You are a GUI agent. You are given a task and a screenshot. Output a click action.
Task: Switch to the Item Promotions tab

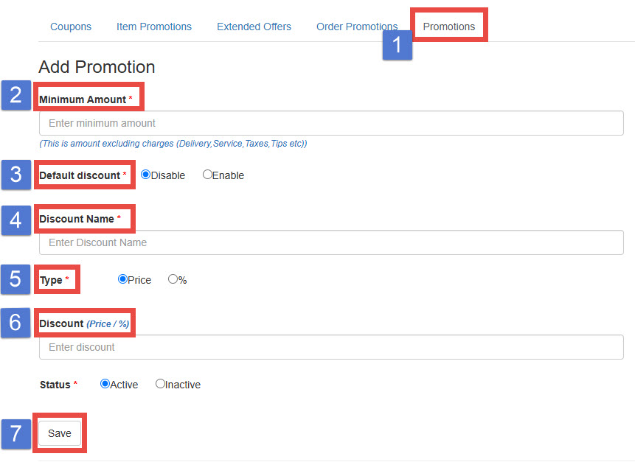pyautogui.click(x=153, y=27)
